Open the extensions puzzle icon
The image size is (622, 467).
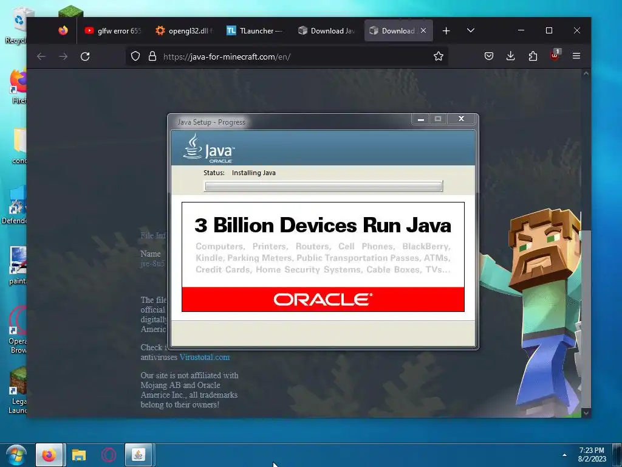click(533, 57)
